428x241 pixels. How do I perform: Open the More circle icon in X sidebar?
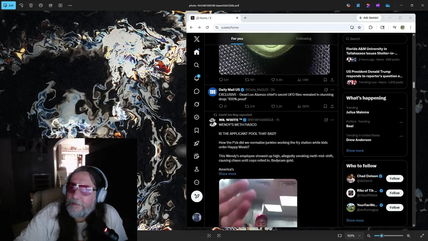pyautogui.click(x=197, y=182)
